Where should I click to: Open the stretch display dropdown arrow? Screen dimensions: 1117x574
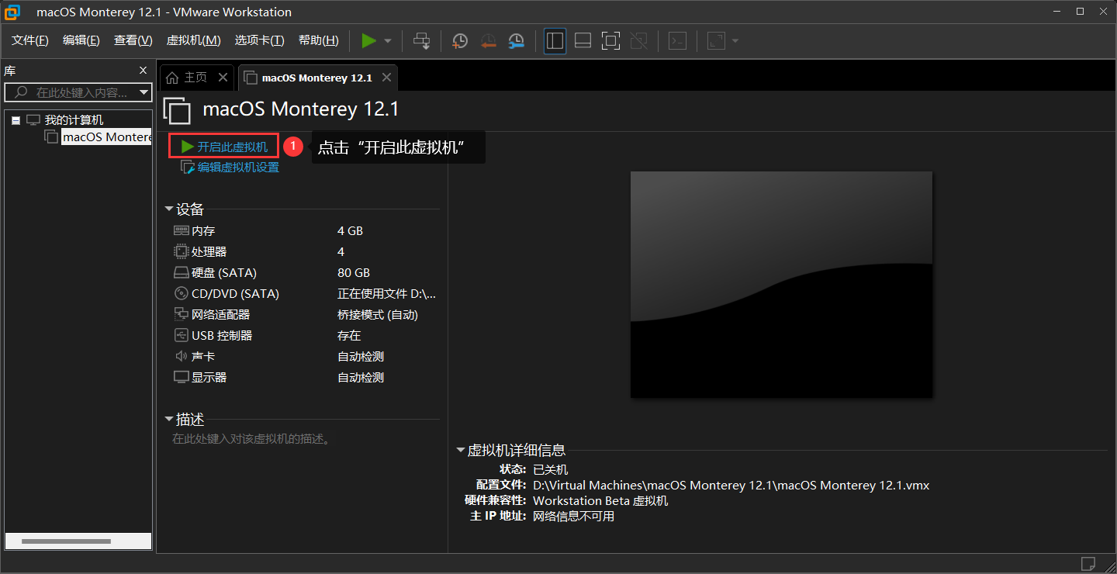735,40
